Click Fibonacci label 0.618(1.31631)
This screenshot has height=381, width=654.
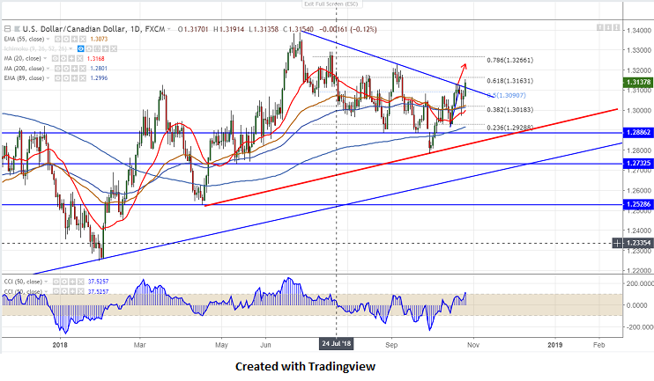510,81
